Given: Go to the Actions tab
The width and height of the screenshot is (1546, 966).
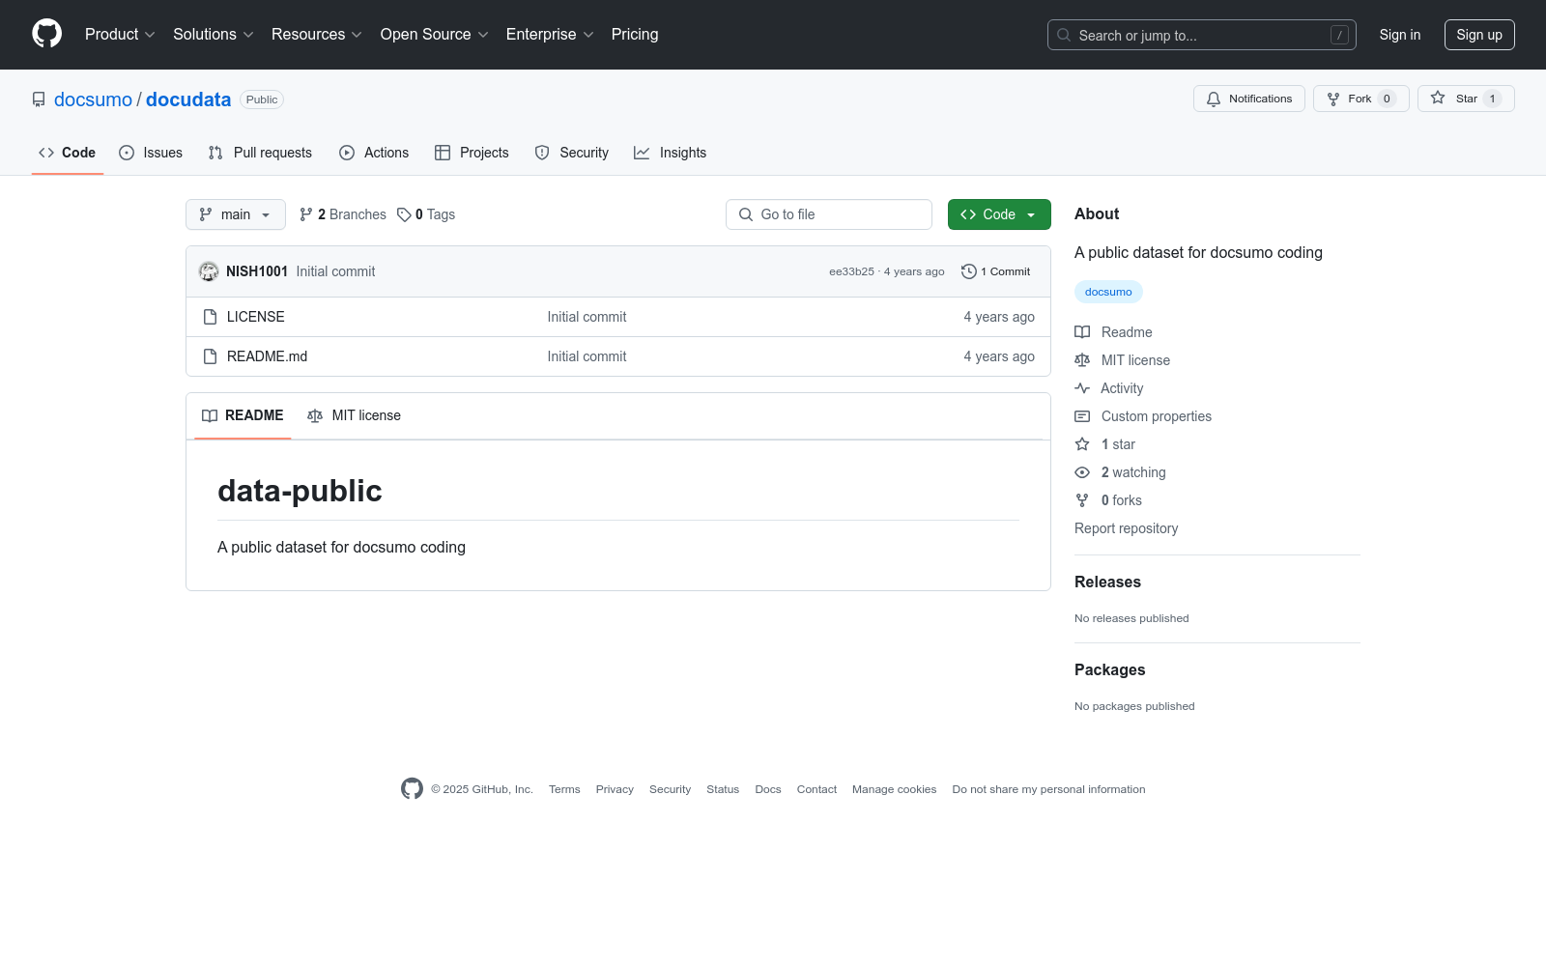Looking at the screenshot, I should [374, 153].
